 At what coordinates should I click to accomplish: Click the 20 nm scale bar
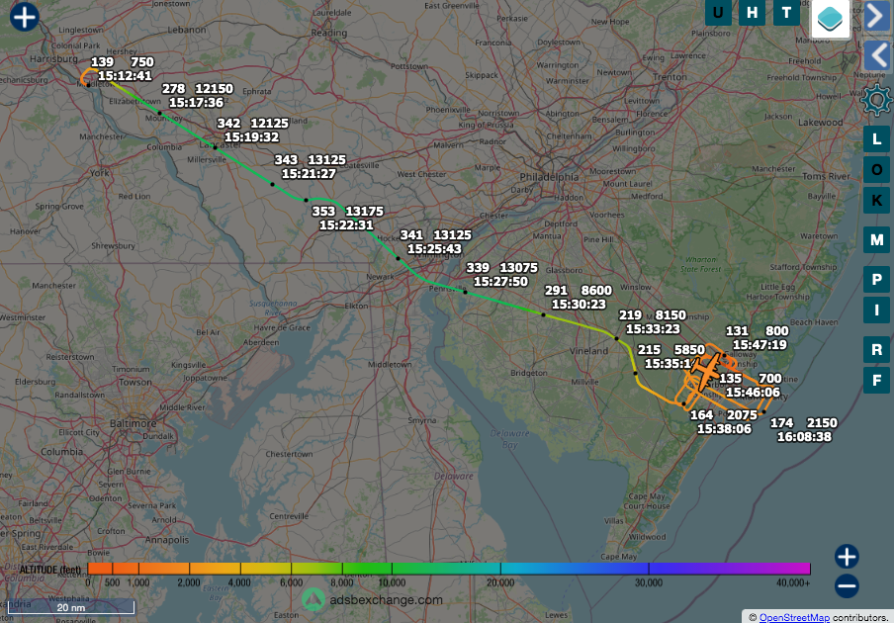click(71, 606)
